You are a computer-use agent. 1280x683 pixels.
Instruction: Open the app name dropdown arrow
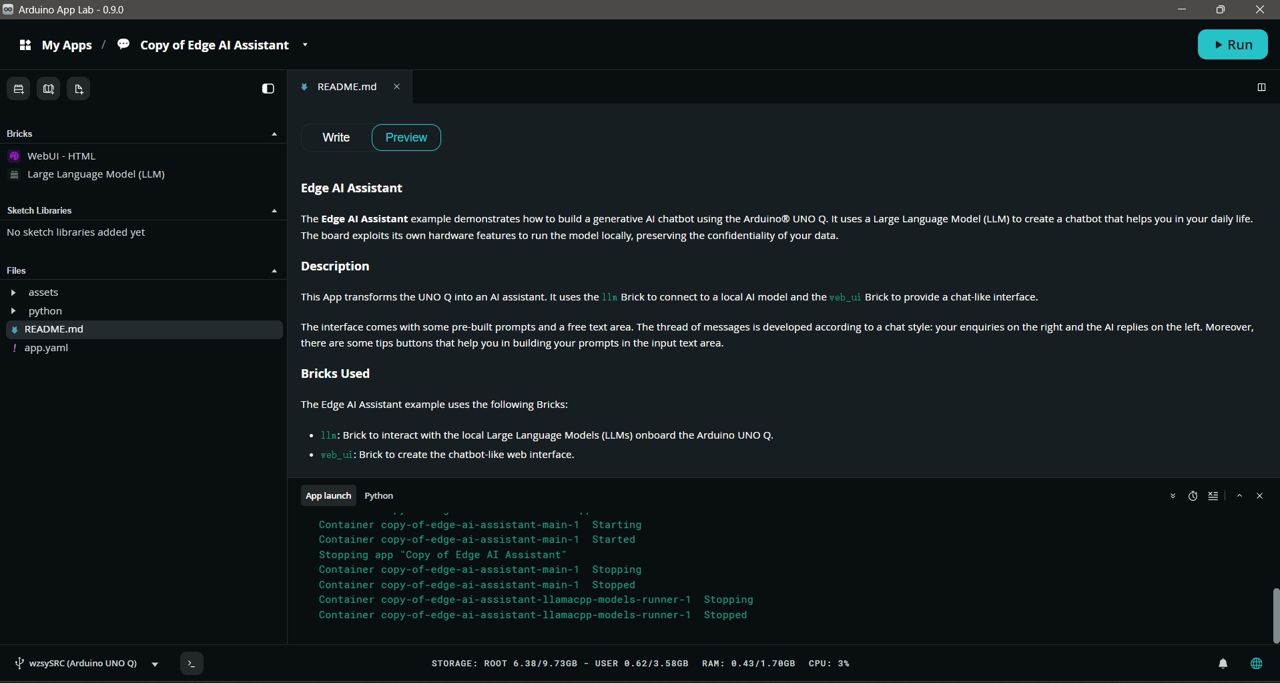click(x=305, y=45)
